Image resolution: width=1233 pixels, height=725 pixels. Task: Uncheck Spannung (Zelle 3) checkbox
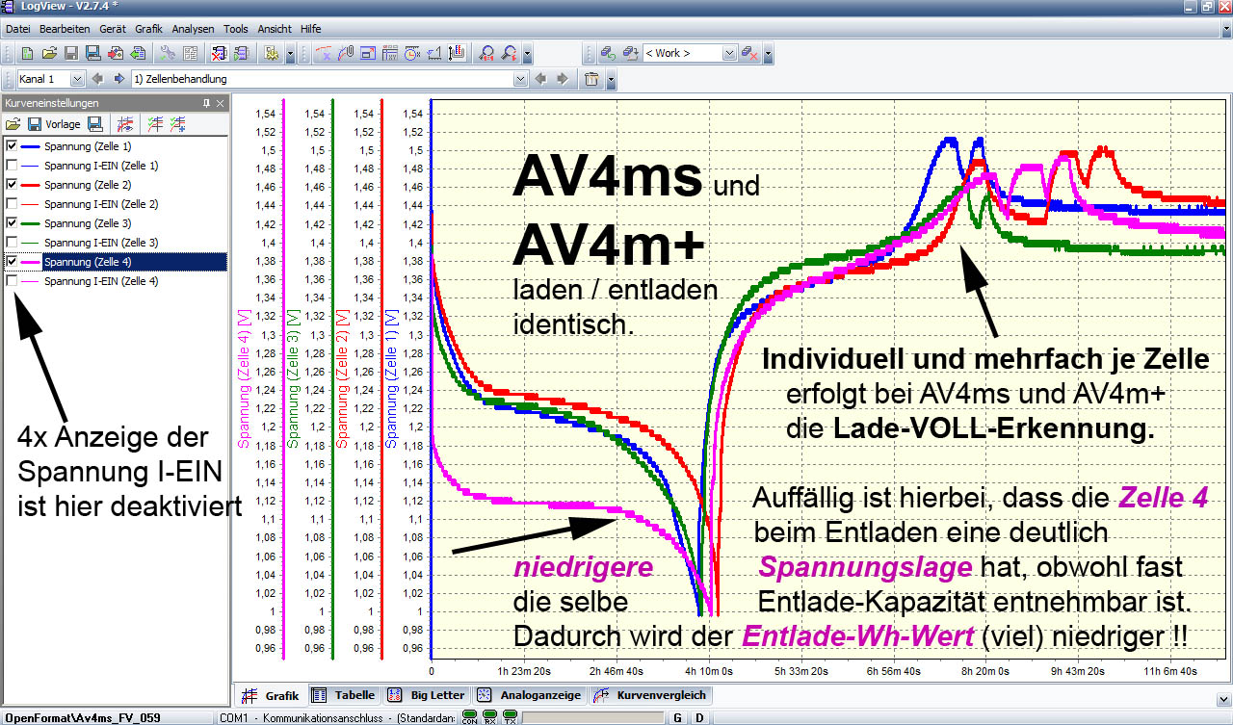click(12, 223)
